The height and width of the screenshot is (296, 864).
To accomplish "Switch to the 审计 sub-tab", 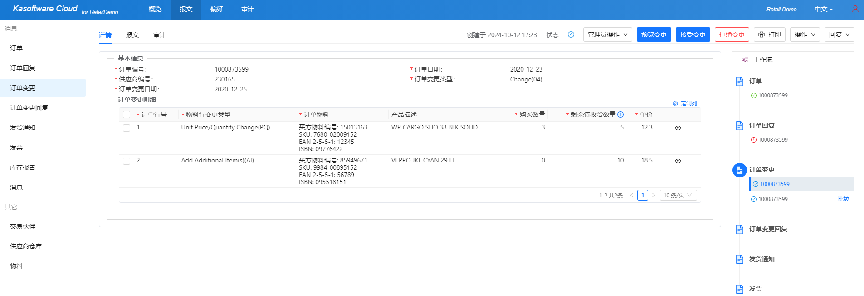I will pos(160,35).
